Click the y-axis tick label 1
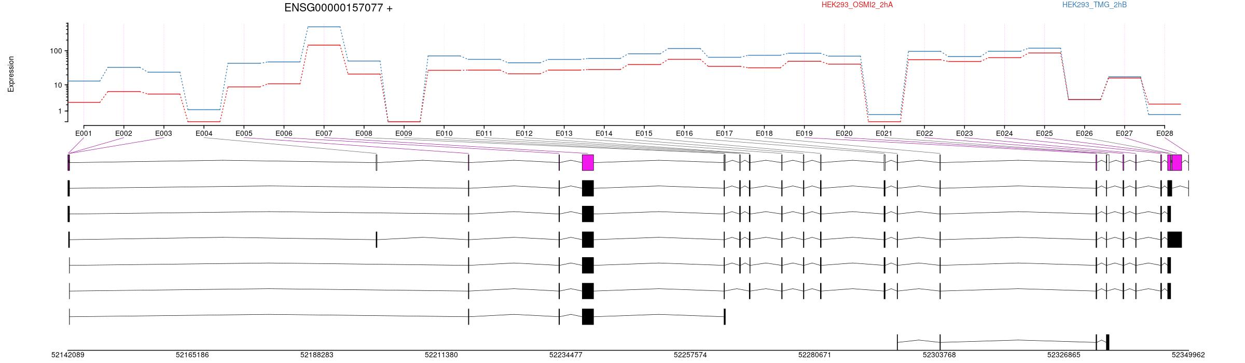 pyautogui.click(x=60, y=111)
